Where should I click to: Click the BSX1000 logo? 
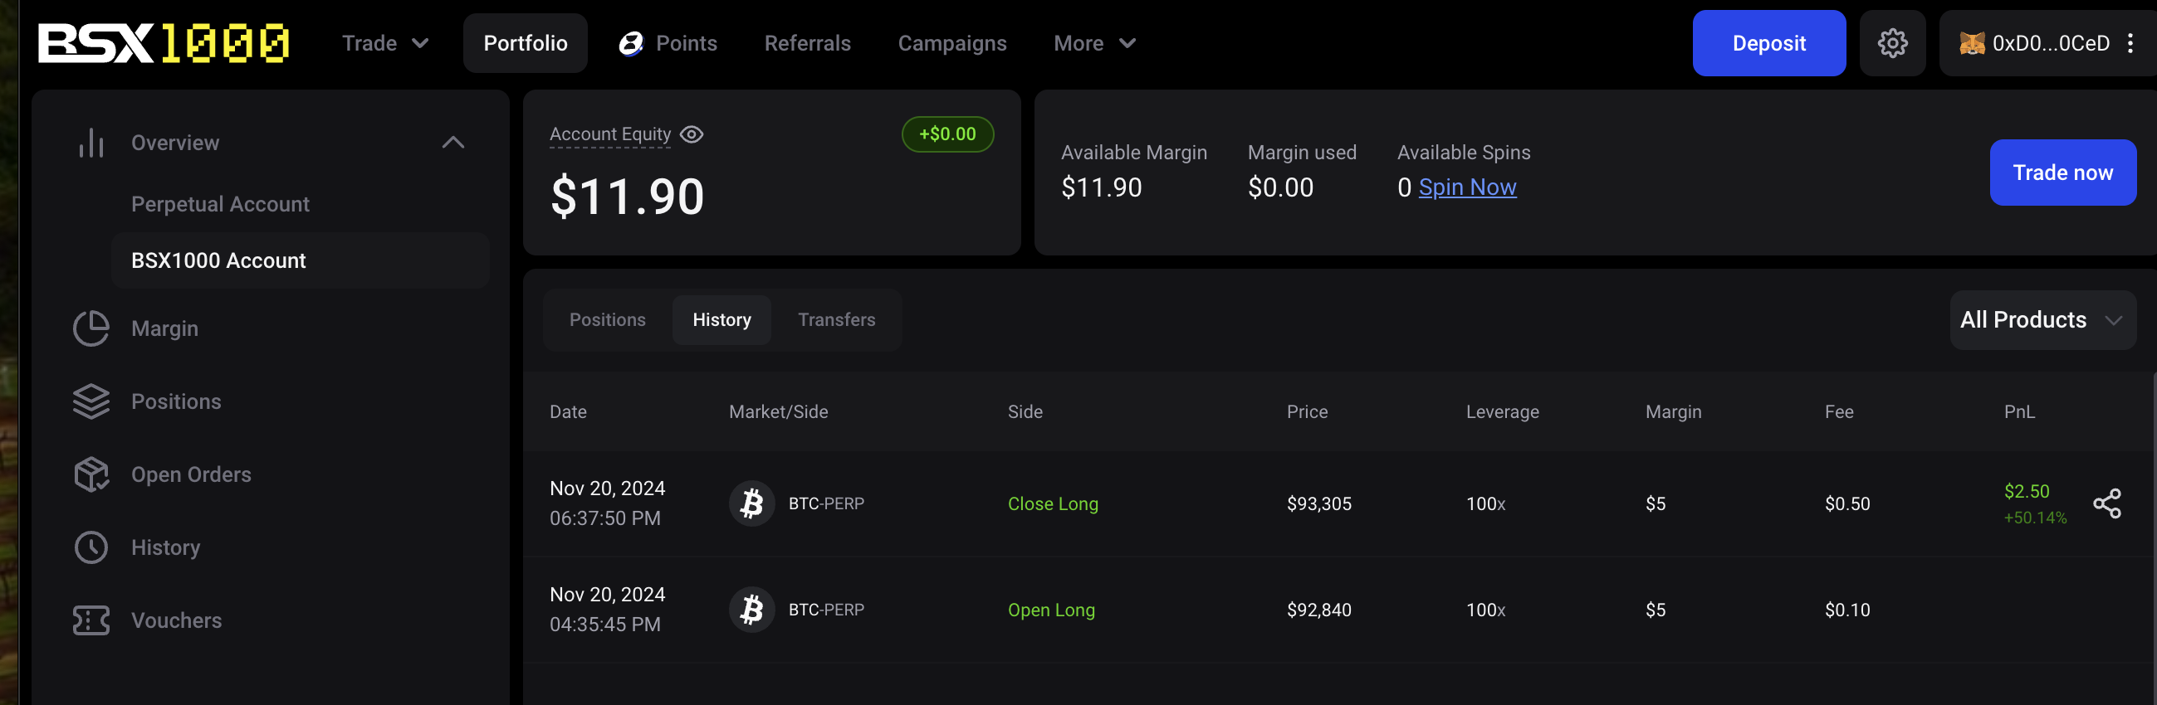164,43
